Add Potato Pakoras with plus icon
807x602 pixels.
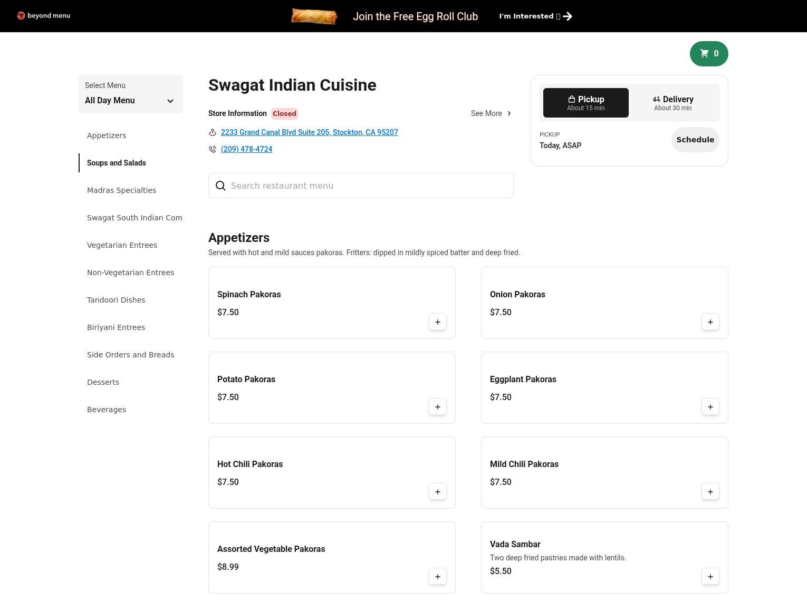click(x=437, y=407)
